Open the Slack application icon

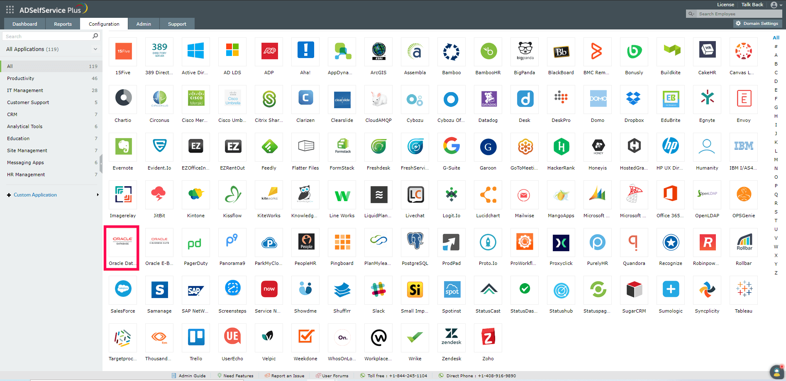click(378, 290)
